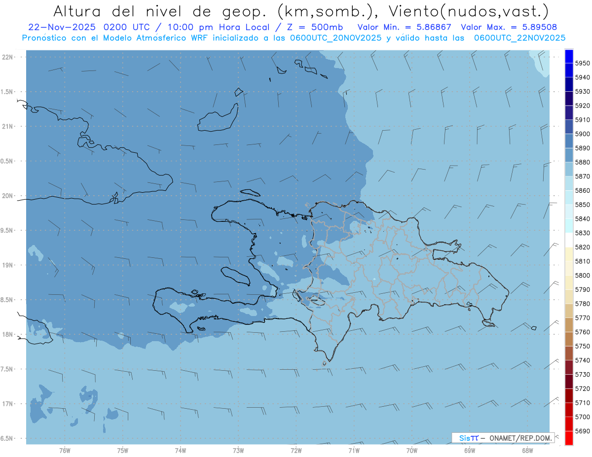Pick the legend color between 5900 and 5910
This screenshot has height=457, width=592.
[x=569, y=127]
